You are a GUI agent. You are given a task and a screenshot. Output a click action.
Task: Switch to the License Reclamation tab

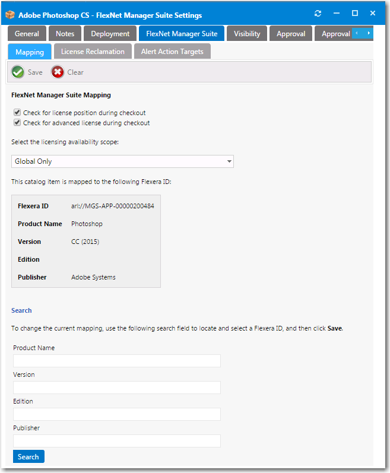93,52
